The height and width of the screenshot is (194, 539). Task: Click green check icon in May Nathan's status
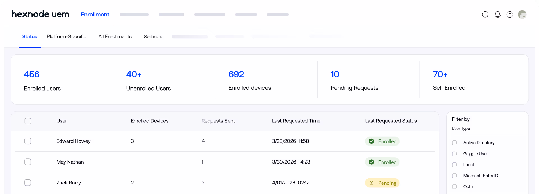coord(371,162)
